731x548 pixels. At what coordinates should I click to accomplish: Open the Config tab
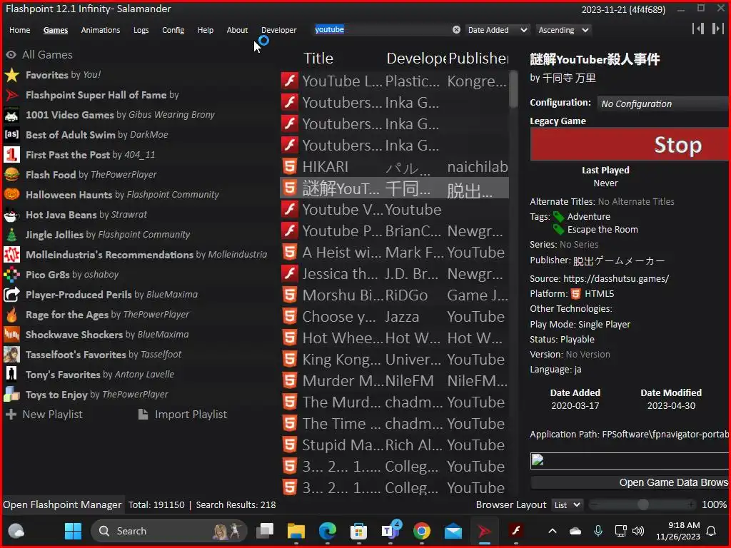click(x=173, y=30)
